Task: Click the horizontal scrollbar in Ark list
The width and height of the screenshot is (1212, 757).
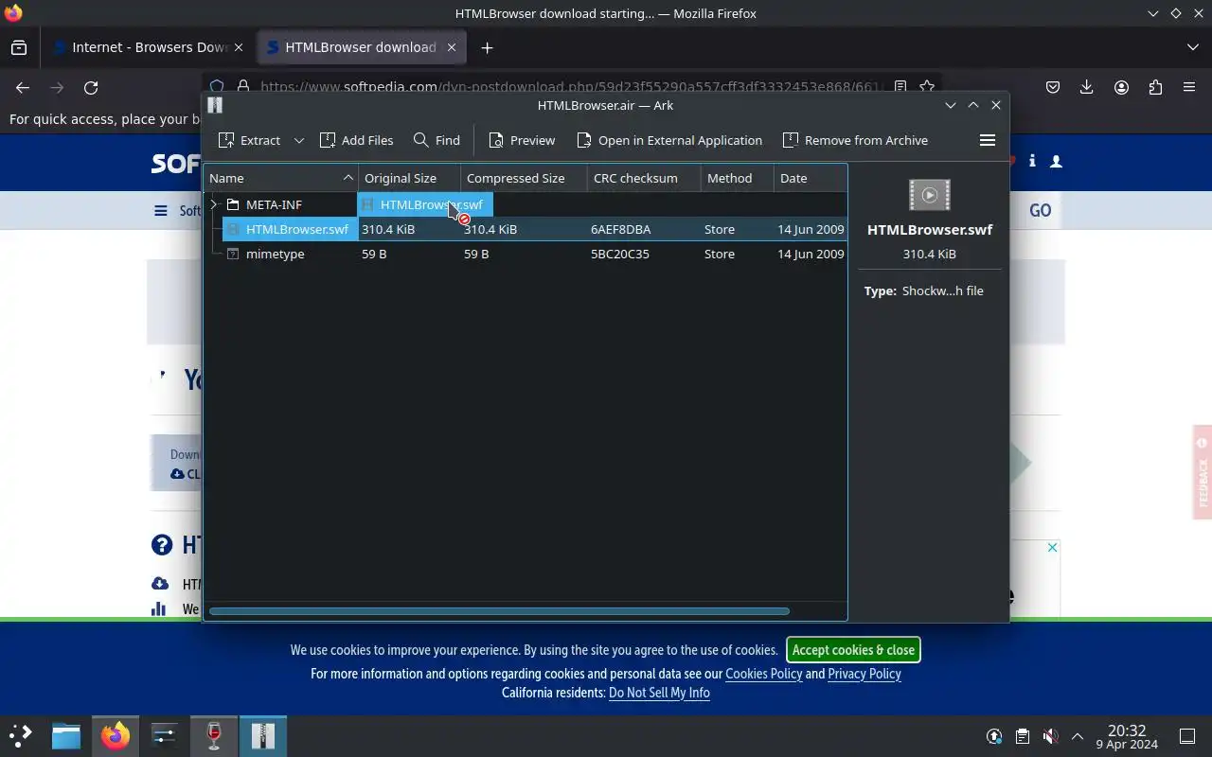Action: [x=499, y=611]
